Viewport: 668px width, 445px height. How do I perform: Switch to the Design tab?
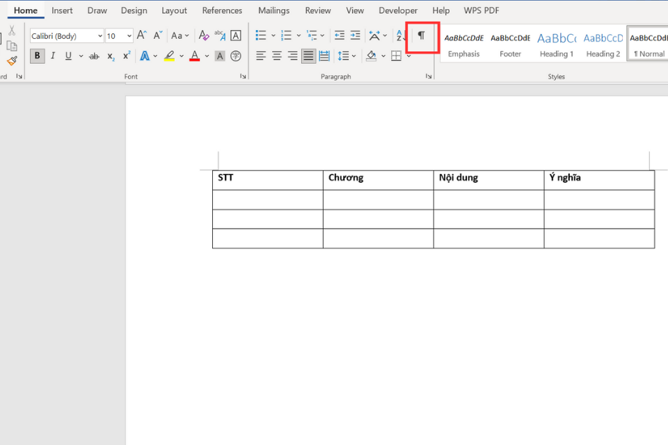[x=134, y=10]
